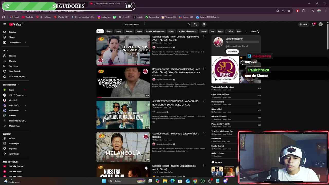Click the YouTube logo to go home
This screenshot has height=185, width=329.
point(15,24)
